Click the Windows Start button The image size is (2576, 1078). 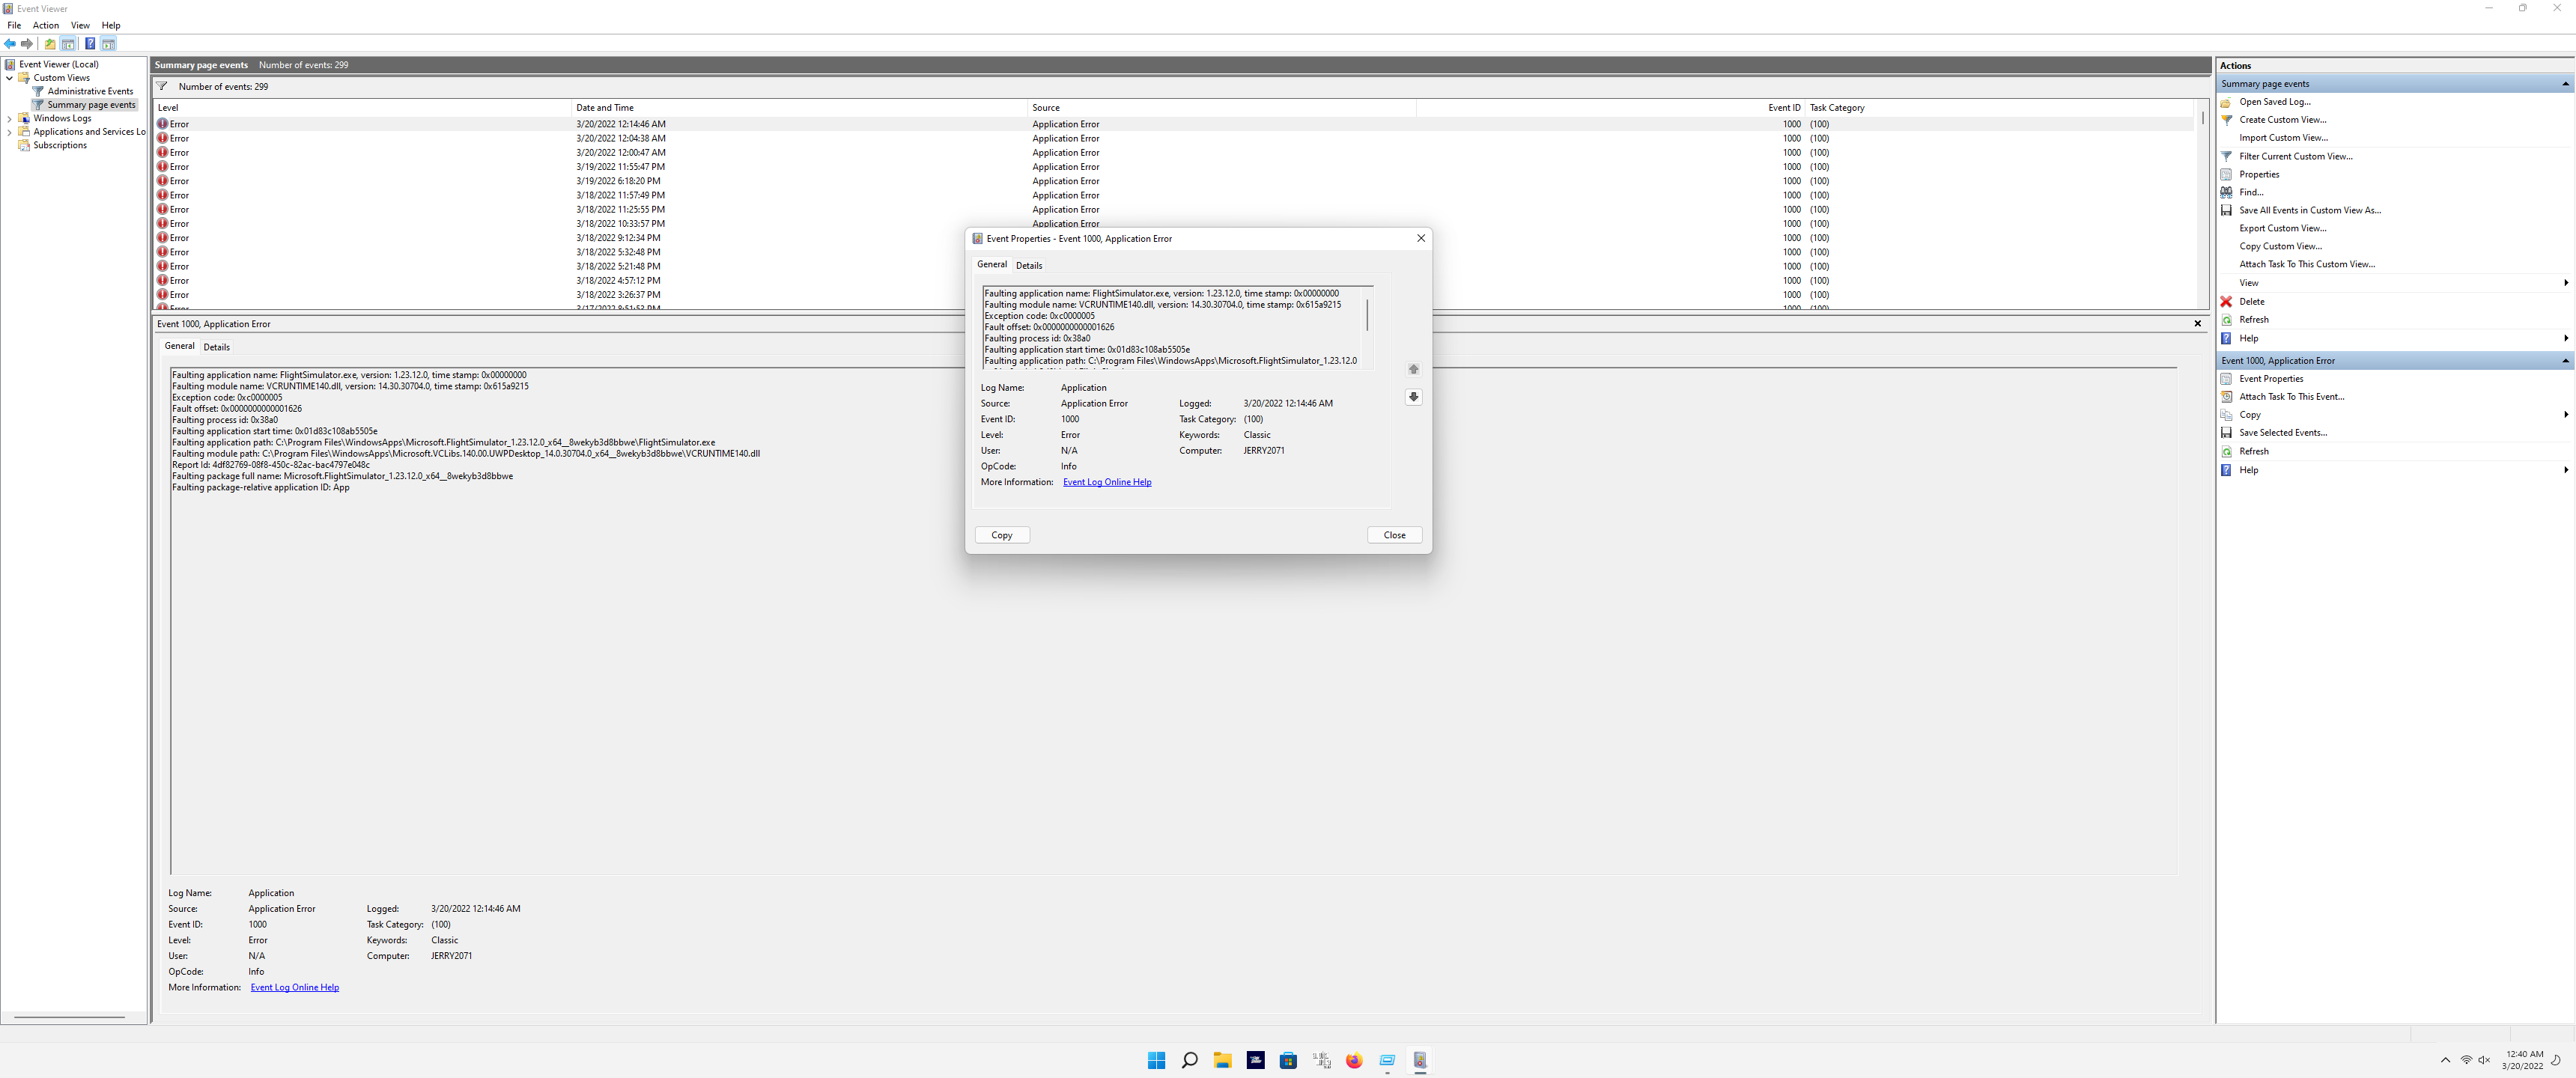point(1156,1060)
